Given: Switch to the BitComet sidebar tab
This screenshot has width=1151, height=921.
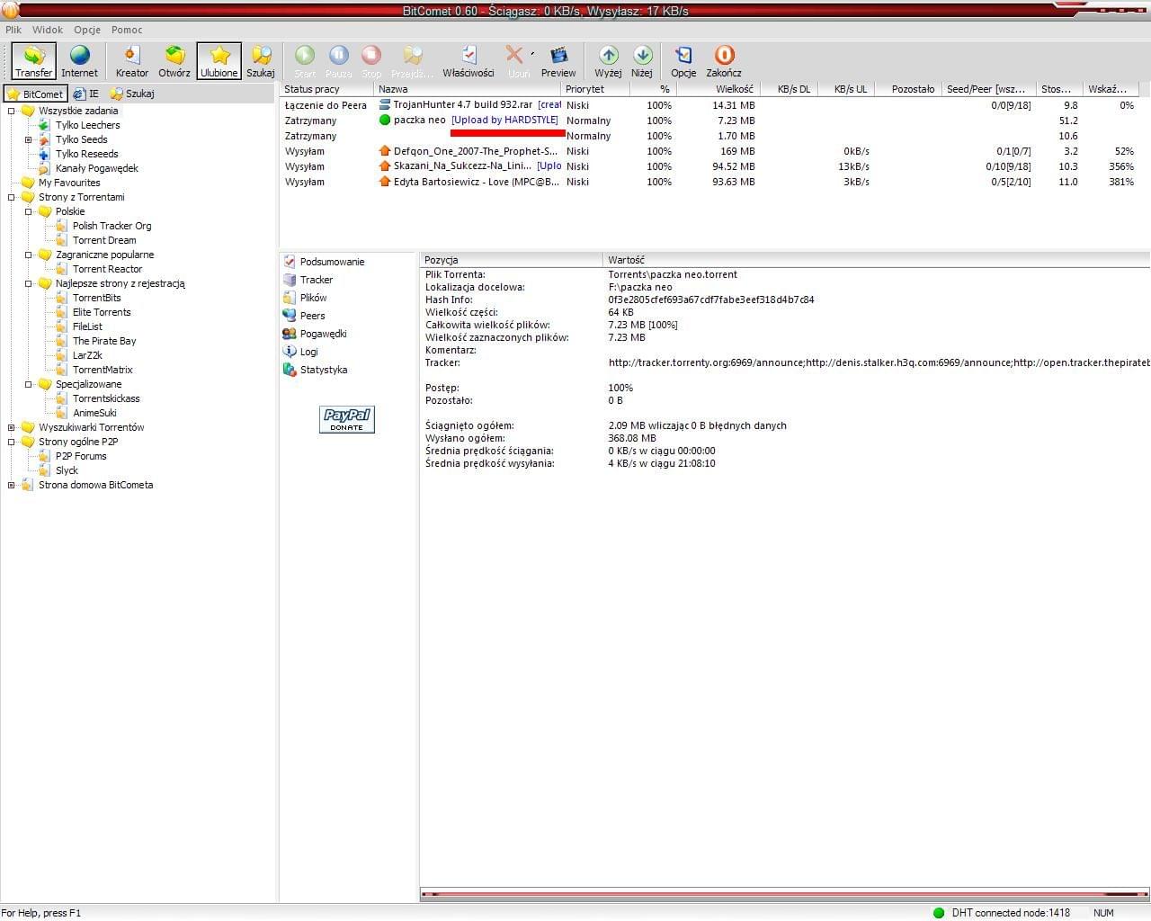Looking at the screenshot, I should click(x=35, y=94).
